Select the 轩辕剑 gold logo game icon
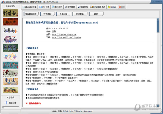The height and width of the screenshot is (114, 163). pyautogui.click(x=11, y=13)
